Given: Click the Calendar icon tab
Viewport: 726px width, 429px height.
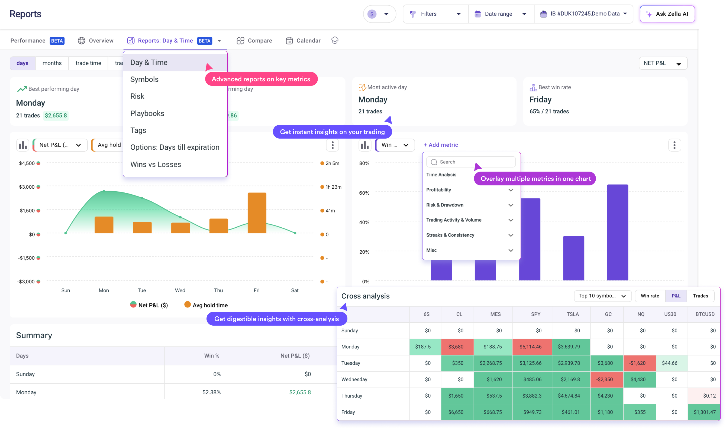Looking at the screenshot, I should (289, 41).
